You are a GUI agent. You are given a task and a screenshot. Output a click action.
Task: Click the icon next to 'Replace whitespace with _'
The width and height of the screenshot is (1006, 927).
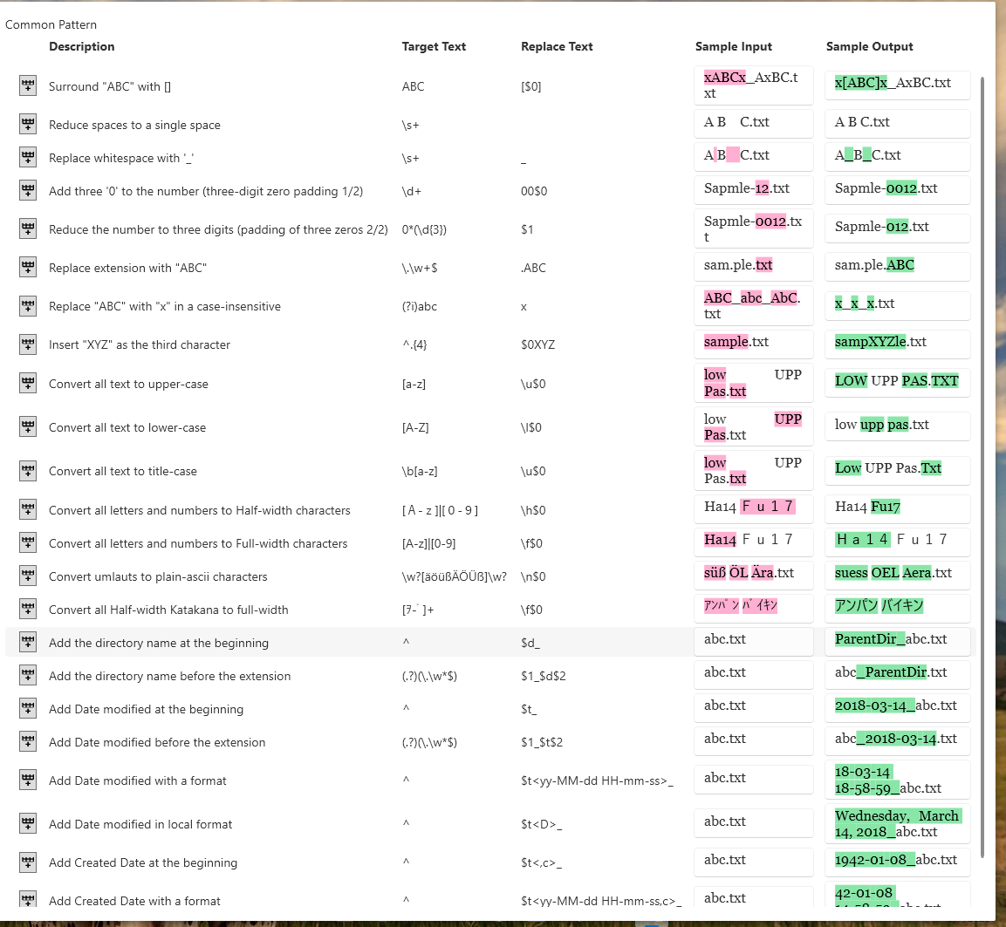(x=28, y=158)
